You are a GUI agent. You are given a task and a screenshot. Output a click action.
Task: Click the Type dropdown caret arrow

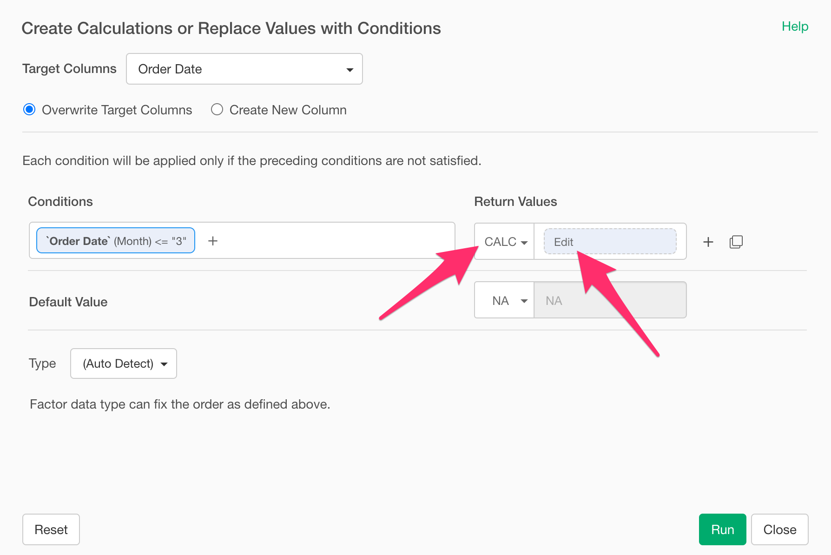pyautogui.click(x=164, y=364)
